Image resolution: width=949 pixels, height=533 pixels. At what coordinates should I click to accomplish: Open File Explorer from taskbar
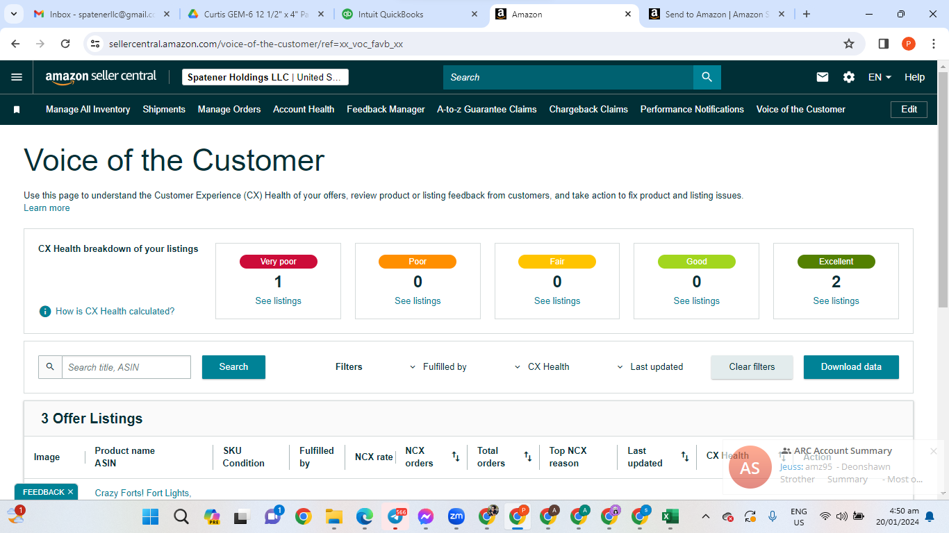click(x=334, y=516)
